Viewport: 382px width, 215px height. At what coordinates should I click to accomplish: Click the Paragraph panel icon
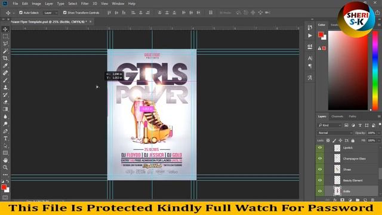310,66
